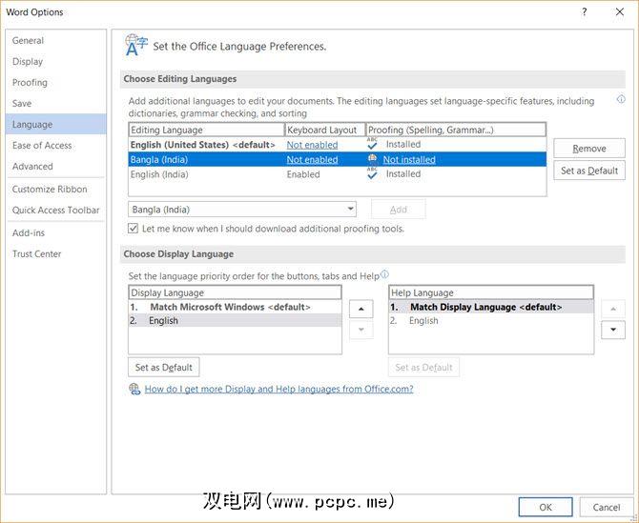This screenshot has height=523, width=639.
Task: Move display language down with arrow button
Action: coord(361,330)
